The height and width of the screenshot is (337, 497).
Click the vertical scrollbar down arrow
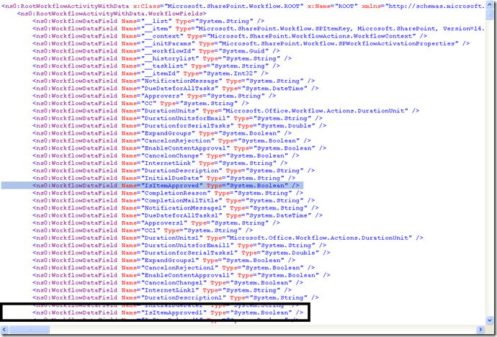(x=489, y=320)
